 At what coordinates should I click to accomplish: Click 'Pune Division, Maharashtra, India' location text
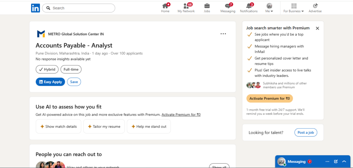[x=62, y=53]
